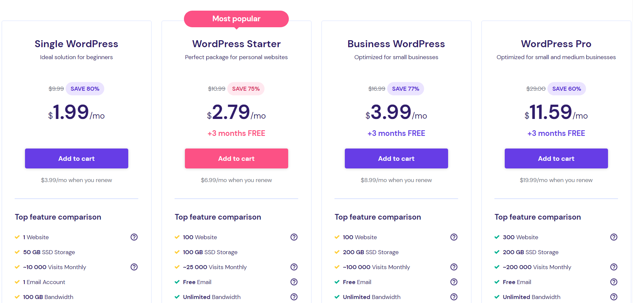Open the tooltip for ~200 000 Visits Monthly
This screenshot has width=633, height=303.
click(614, 267)
